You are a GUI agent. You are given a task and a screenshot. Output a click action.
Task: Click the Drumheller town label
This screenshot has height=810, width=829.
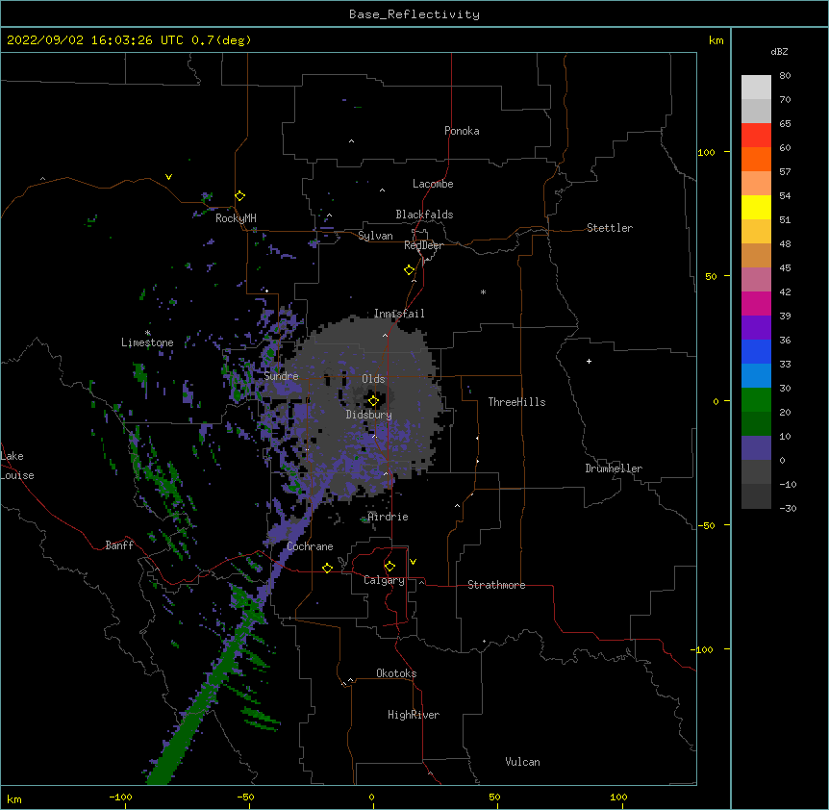614,468
